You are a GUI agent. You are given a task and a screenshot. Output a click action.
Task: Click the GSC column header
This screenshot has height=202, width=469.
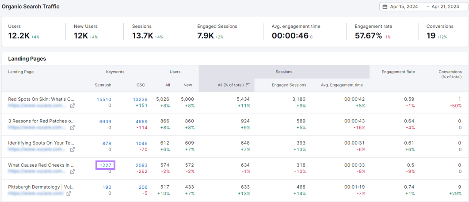[x=141, y=85]
